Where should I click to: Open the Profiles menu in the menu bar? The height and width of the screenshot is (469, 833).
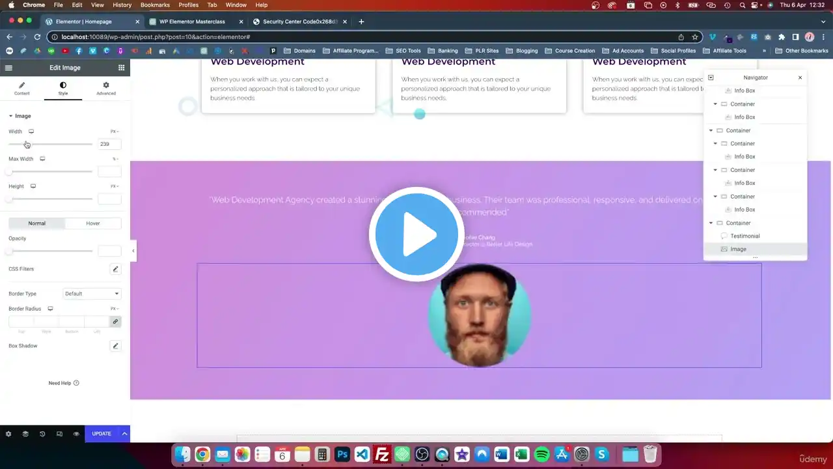(189, 5)
